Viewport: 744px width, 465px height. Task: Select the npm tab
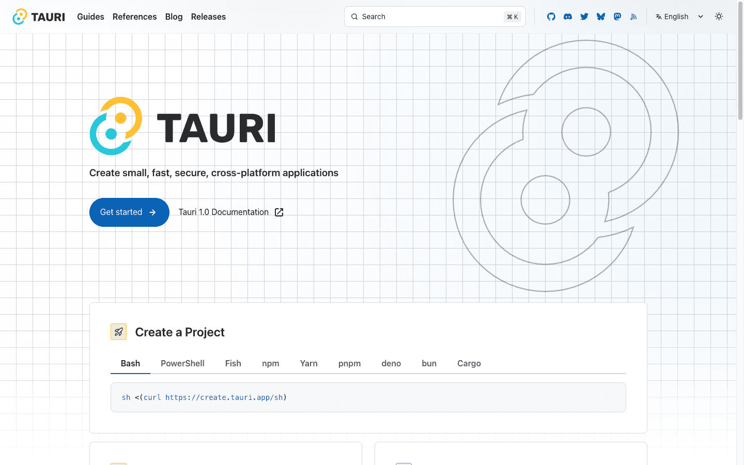271,363
